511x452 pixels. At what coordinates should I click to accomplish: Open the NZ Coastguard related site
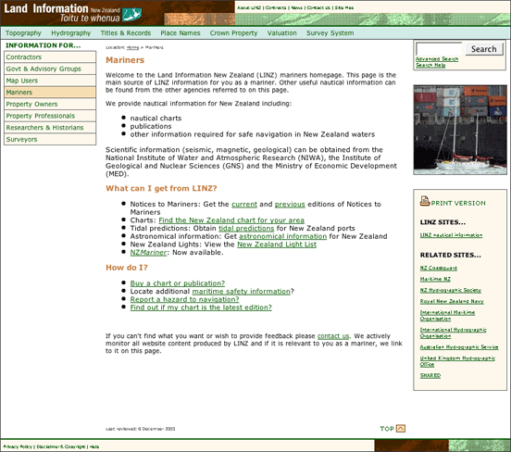point(438,268)
